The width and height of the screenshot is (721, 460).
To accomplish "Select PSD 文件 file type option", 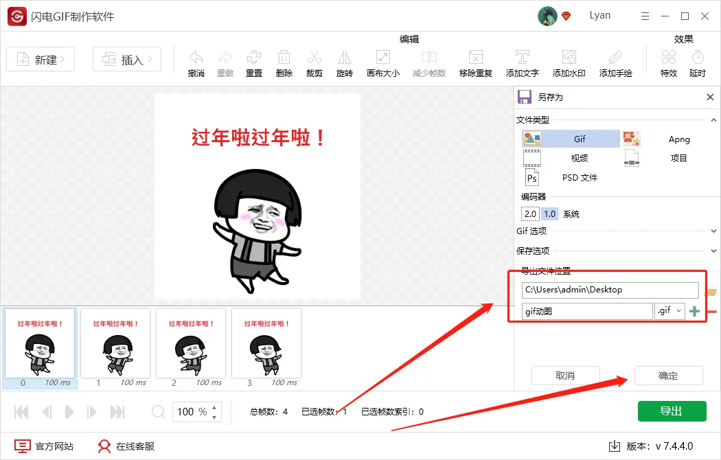I will click(571, 177).
